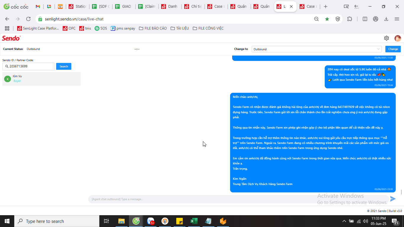Open the volume control in tray
The image size is (404, 227).
click(x=365, y=221)
